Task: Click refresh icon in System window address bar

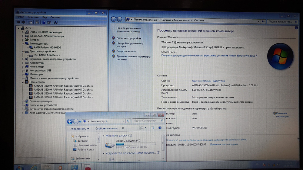Action: coord(263,21)
